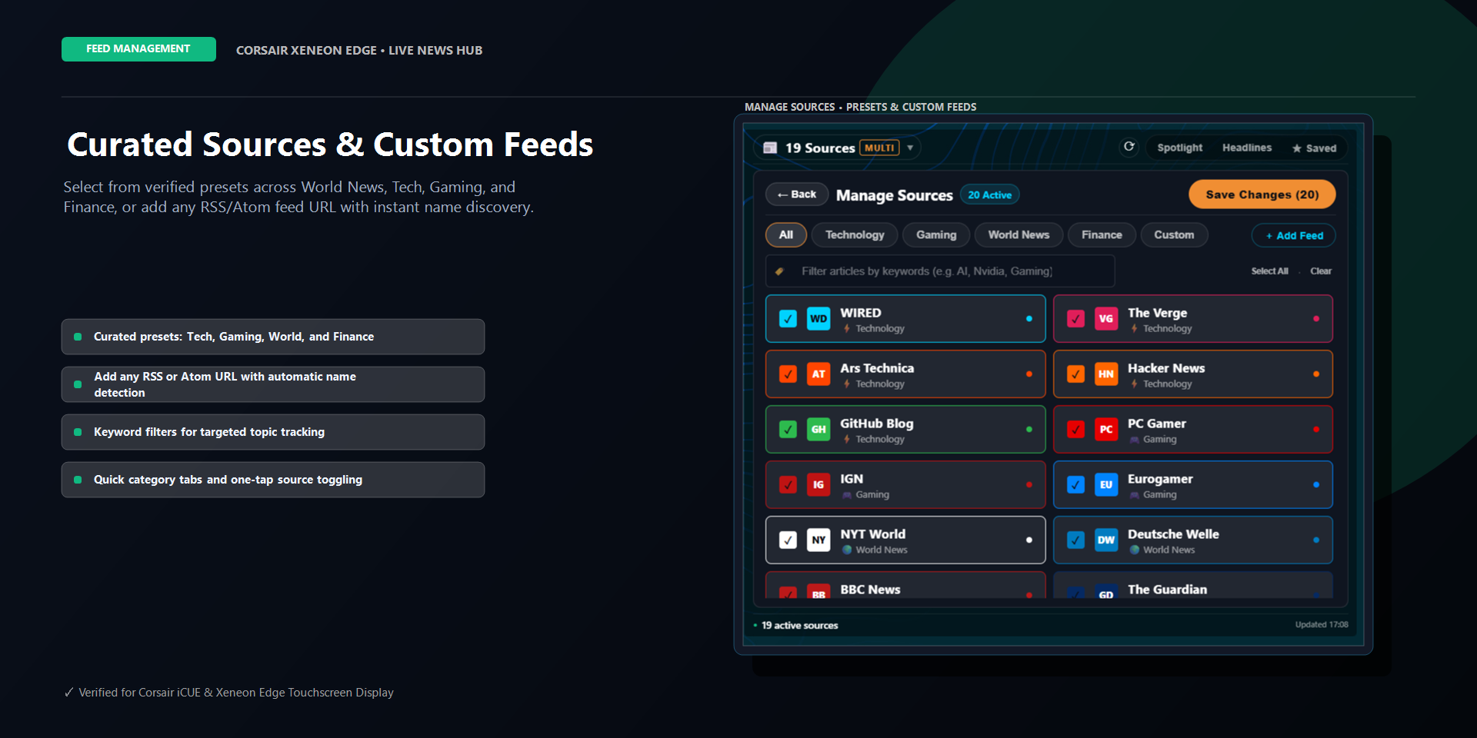This screenshot has height=738, width=1477.
Task: Show the Custom feeds tab
Action: [1174, 234]
